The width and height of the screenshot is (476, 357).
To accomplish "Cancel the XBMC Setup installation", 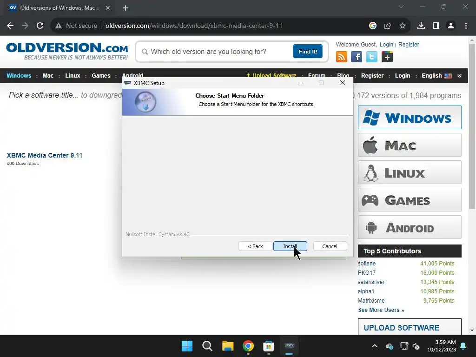I will (x=330, y=246).
